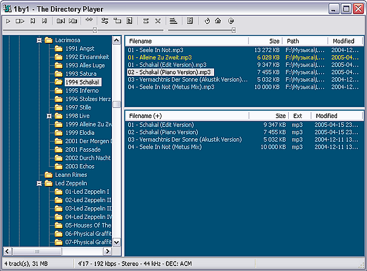The width and height of the screenshot is (367, 271).
Task: Click the Next track icon
Action: [x=44, y=21]
